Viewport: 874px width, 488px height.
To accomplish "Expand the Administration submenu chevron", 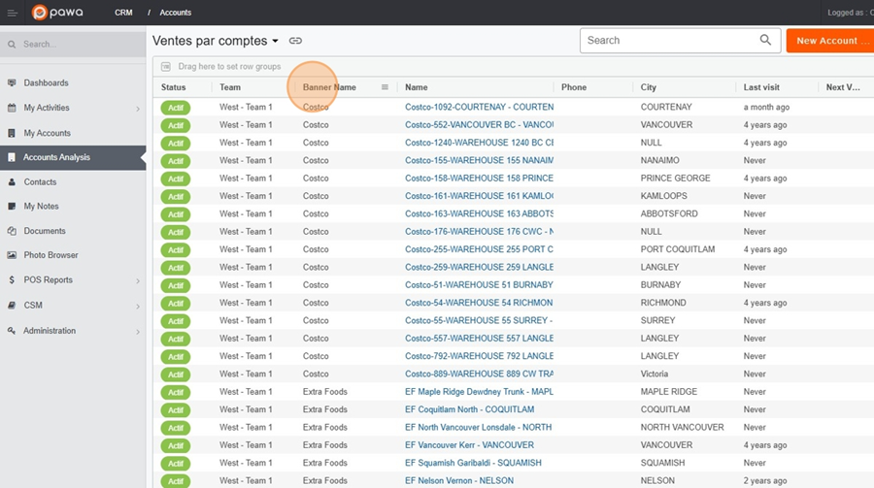I will click(138, 332).
